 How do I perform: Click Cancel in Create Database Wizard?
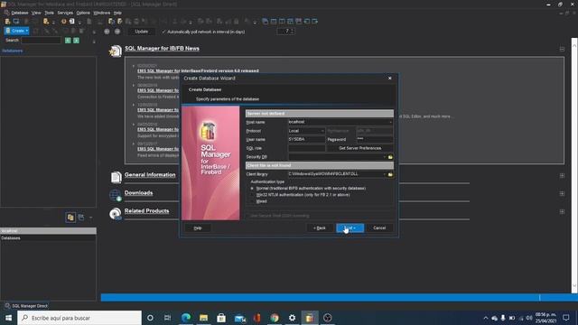coord(379,228)
